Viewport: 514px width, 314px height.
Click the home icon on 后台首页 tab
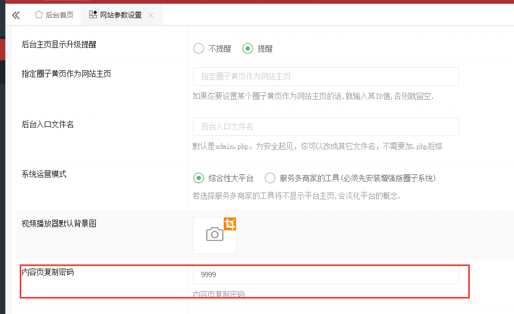38,15
